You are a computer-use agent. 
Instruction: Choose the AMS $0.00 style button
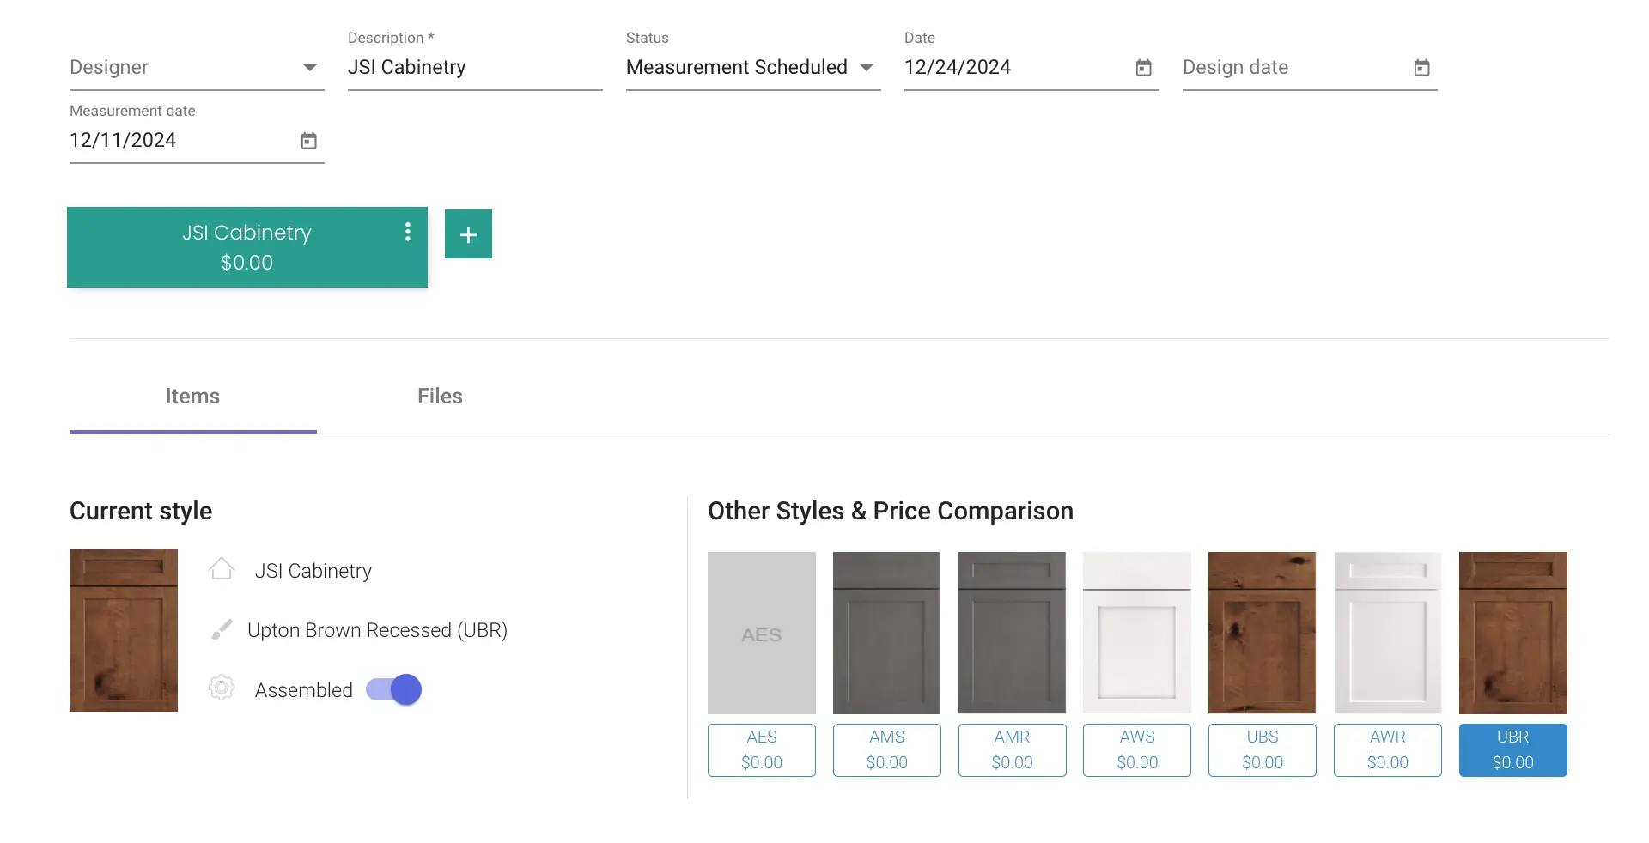pos(887,750)
